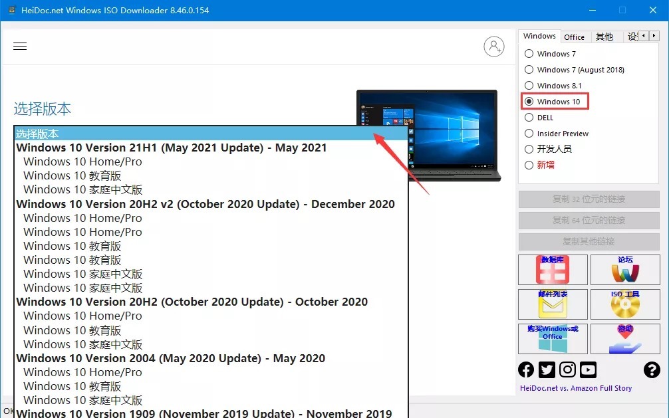669x418 pixels.
Task: Open the Twitter icon
Action: pyautogui.click(x=547, y=370)
